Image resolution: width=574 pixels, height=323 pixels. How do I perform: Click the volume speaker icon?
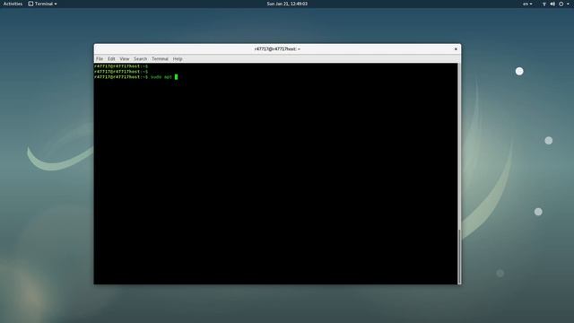tap(552, 4)
